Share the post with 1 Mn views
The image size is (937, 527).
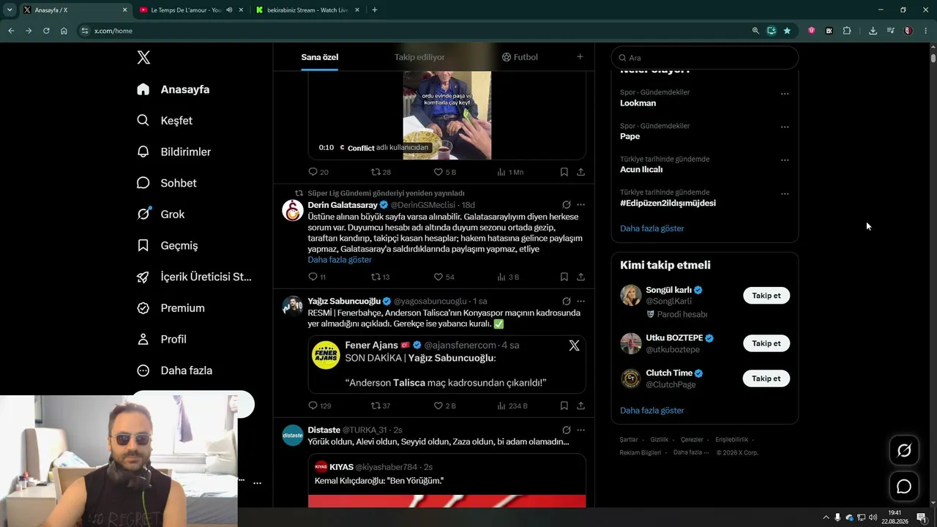[581, 172]
